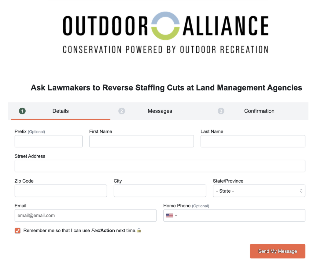Focus the Zip Code field

(x=61, y=191)
